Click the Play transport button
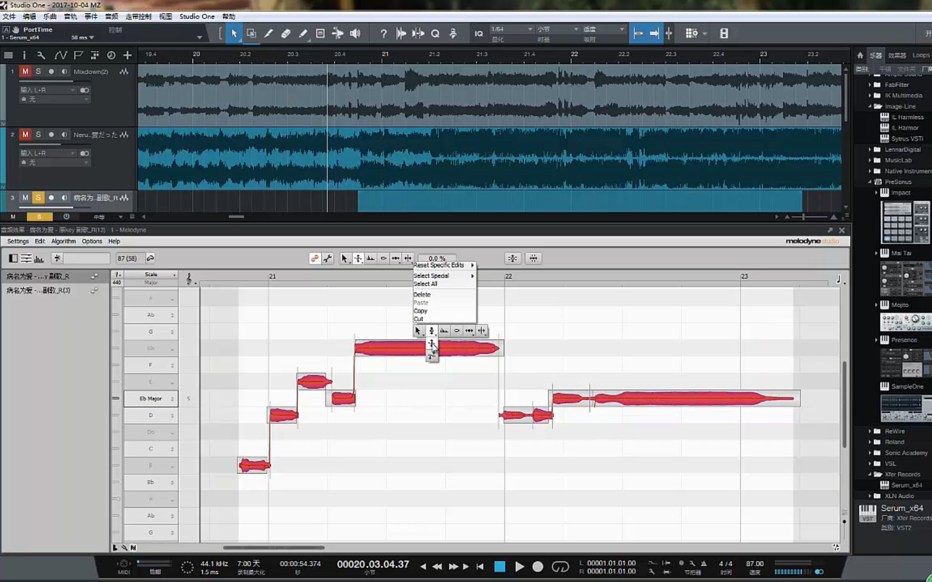Viewport: 932px width, 582px height. [519, 566]
